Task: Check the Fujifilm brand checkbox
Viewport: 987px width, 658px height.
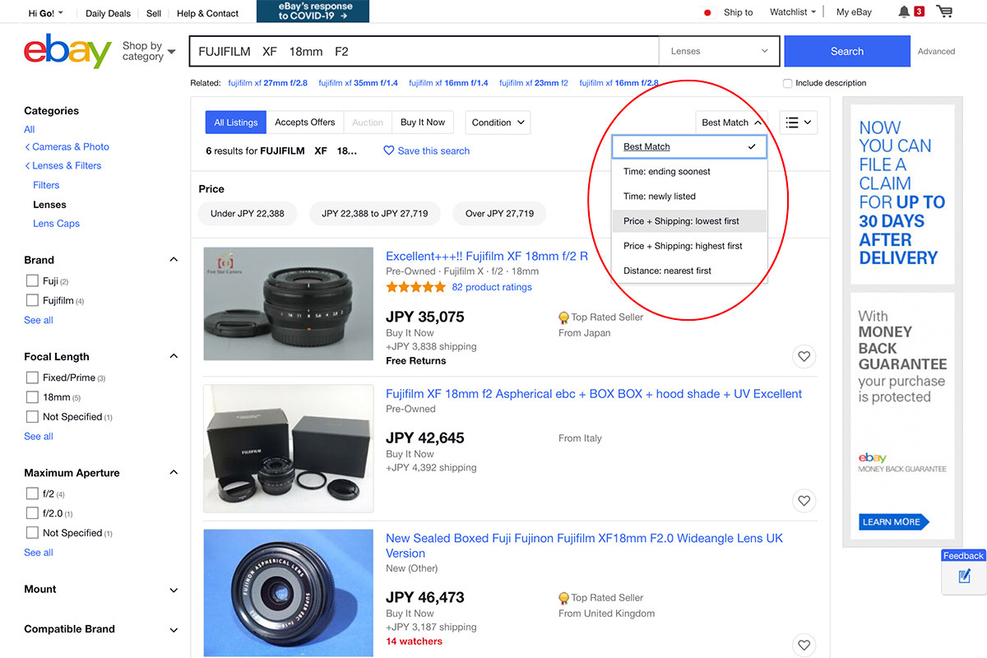Action: (32, 301)
